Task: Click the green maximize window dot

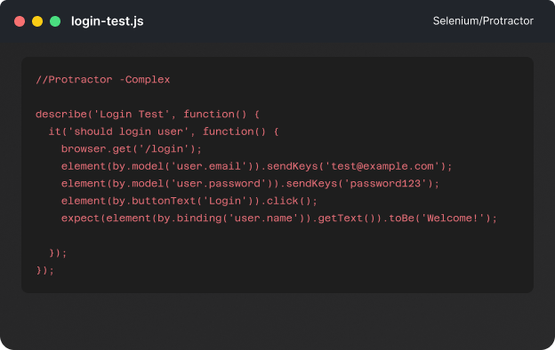Action: (x=55, y=21)
